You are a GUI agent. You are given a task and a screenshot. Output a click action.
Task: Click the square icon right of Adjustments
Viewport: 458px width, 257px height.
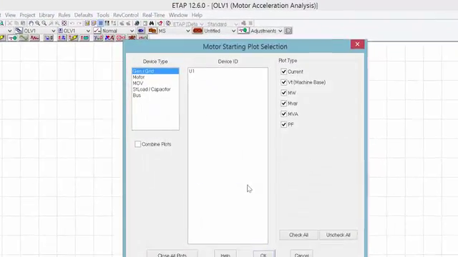pyautogui.click(x=288, y=31)
